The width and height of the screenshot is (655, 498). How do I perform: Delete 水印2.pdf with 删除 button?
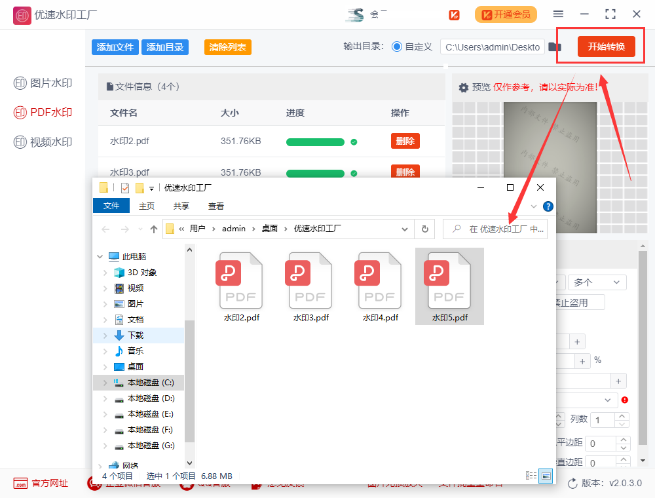405,141
